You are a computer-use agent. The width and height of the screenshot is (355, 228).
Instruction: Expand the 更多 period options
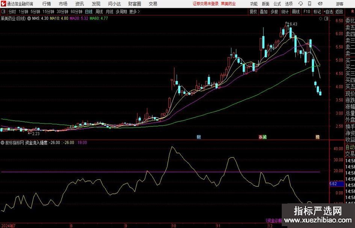click(134, 12)
